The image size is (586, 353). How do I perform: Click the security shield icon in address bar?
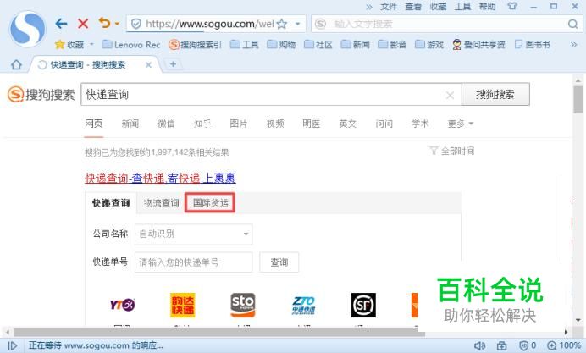136,25
